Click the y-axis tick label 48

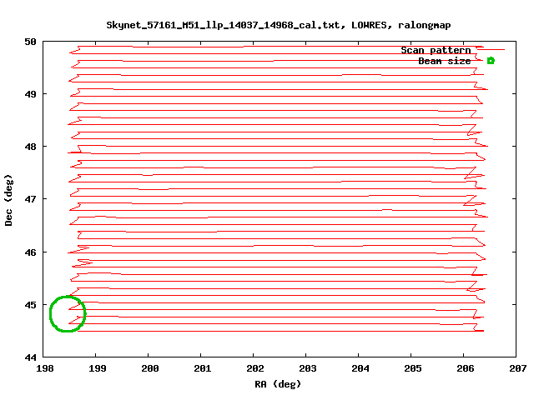(30, 147)
